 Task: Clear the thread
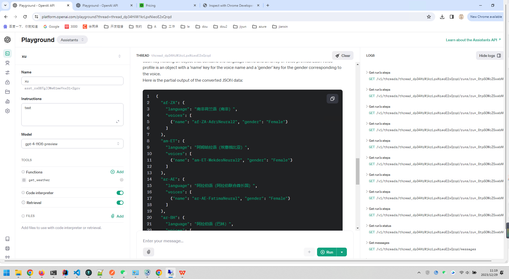[x=343, y=56]
